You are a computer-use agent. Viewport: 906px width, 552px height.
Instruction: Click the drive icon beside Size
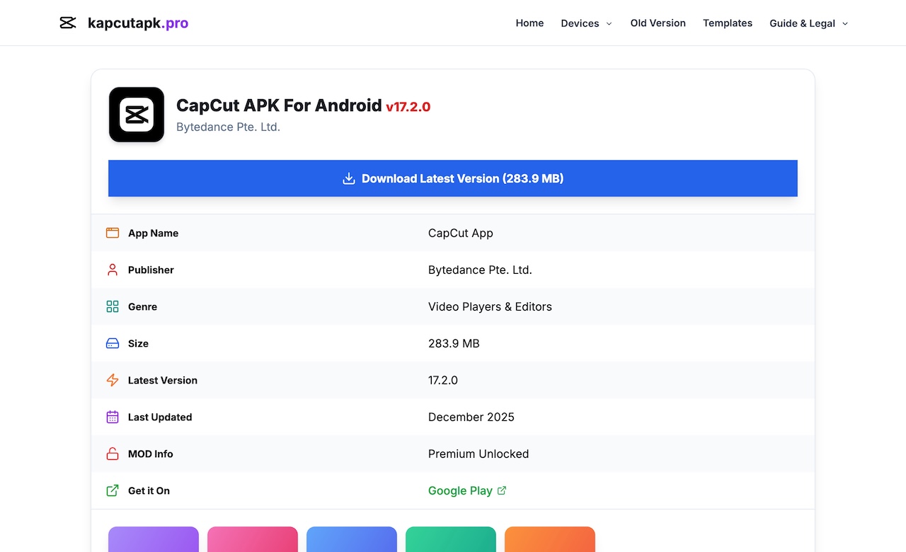click(x=113, y=343)
